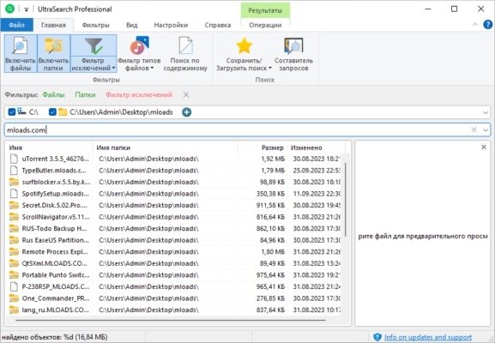Viewport: 495px width, 343px height.
Task: Sort by the Имя column header
Action: [x=50, y=147]
